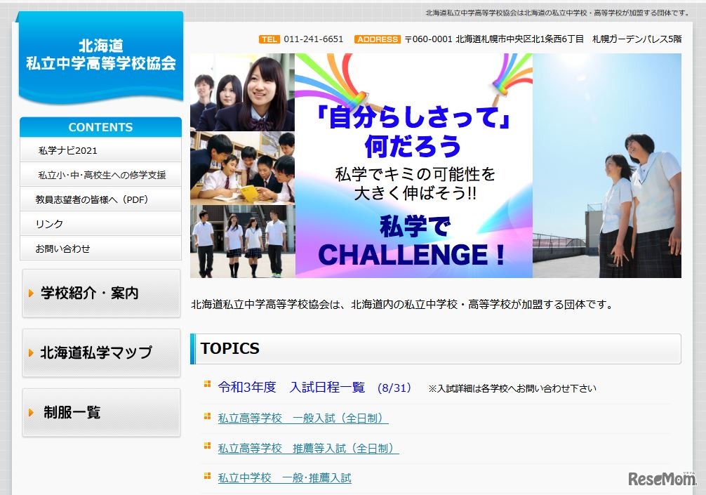Click the orange ADDRESS badge icon
This screenshot has height=495, width=706.
378,40
